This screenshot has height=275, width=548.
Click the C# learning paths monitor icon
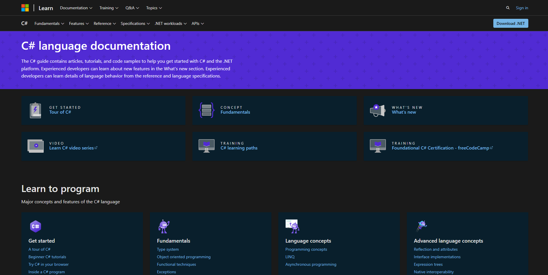point(207,146)
